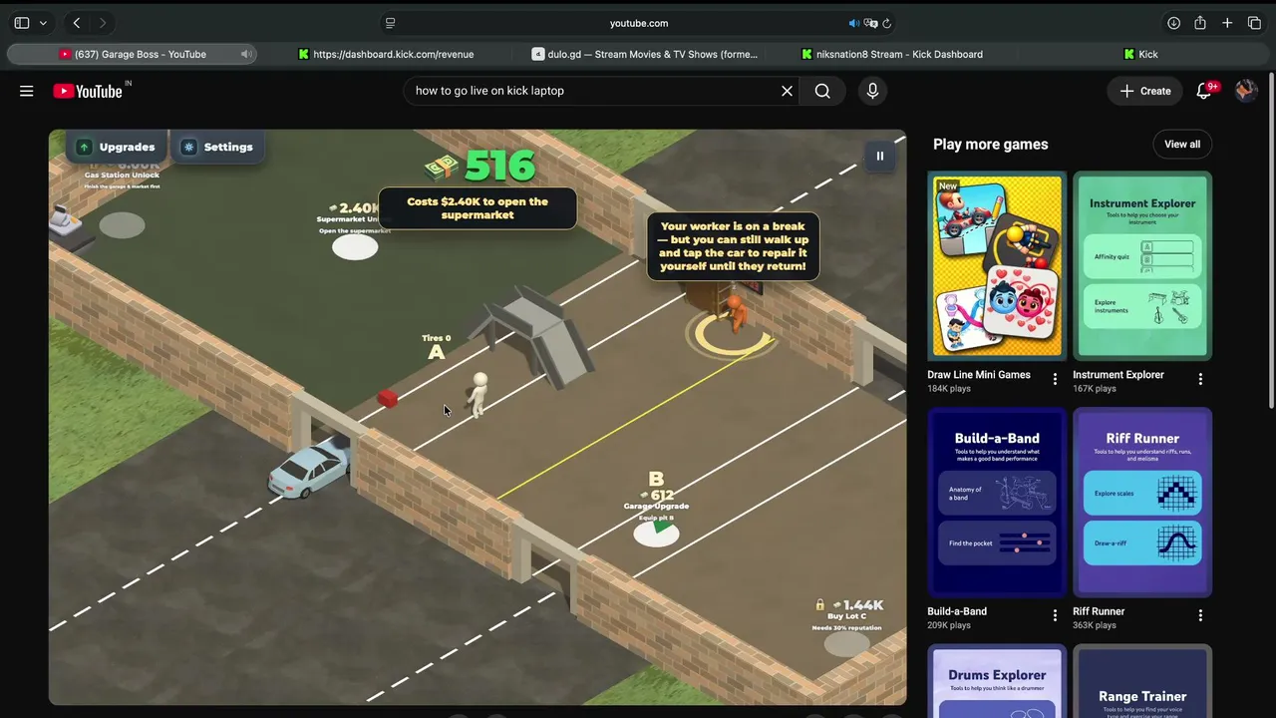The image size is (1276, 718).
Task: Mute audio via address bar speaker icon
Action: tap(854, 23)
